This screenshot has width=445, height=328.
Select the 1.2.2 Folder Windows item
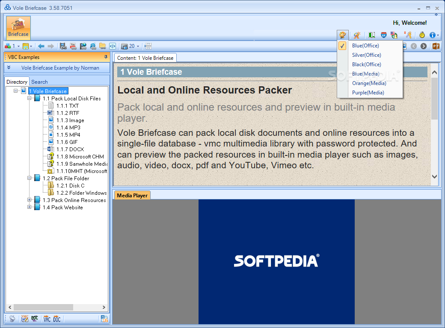81,193
